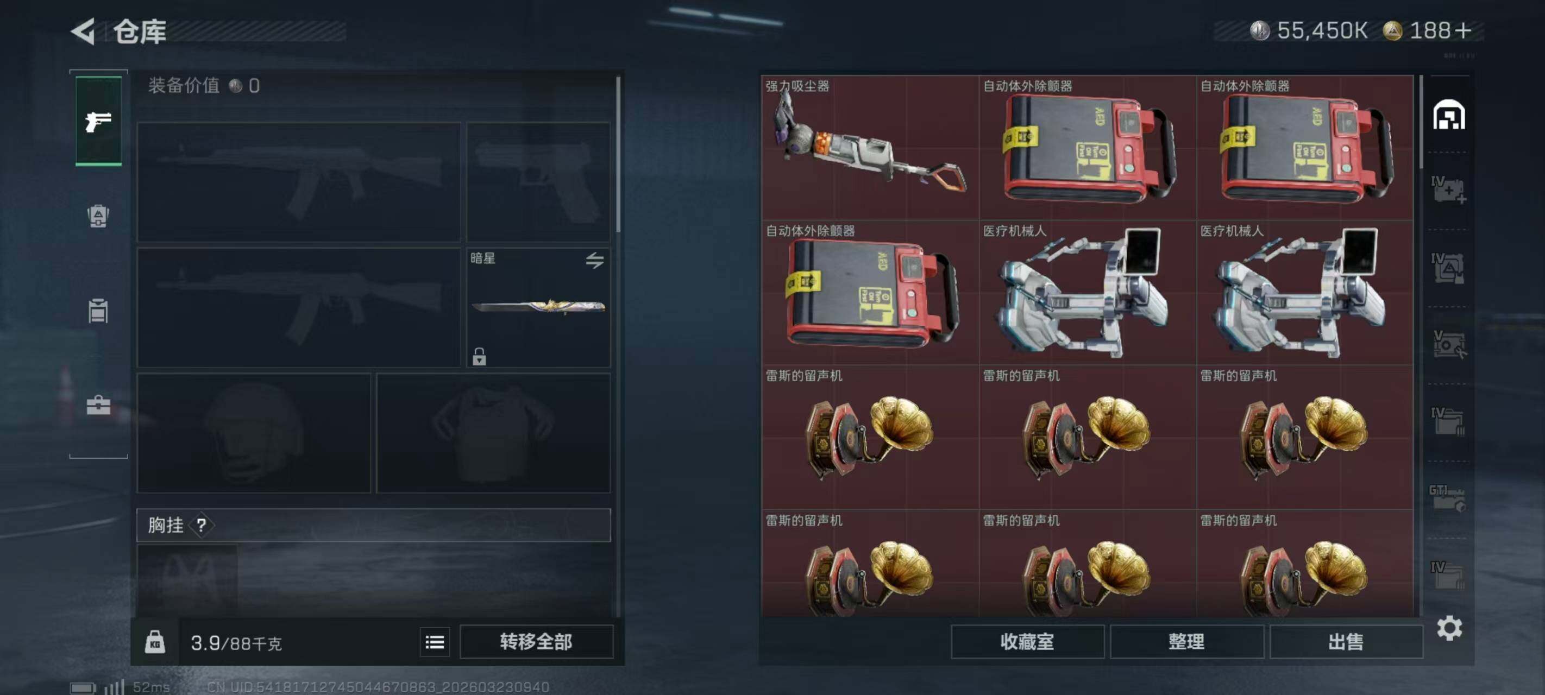Image resolution: width=1545 pixels, height=695 pixels.
Task: Open the chest rig tab in sidebar
Action: 98,311
